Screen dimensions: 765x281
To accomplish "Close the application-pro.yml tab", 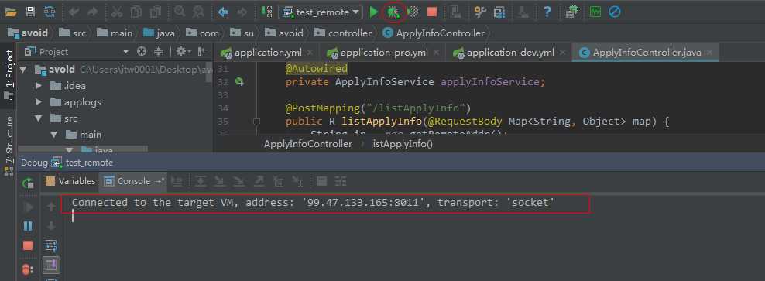I will pos(436,53).
